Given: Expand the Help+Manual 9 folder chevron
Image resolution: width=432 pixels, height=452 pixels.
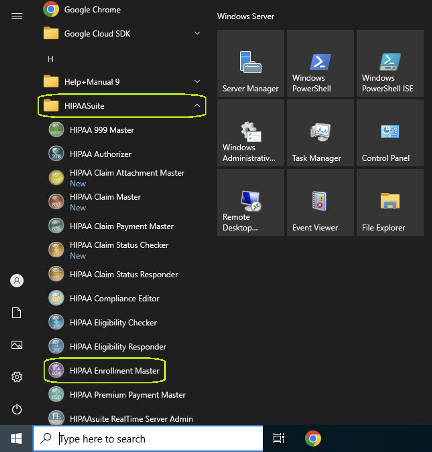Looking at the screenshot, I should pos(197,81).
